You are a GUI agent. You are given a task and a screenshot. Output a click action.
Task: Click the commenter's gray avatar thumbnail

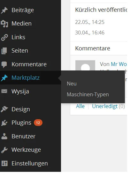click(x=85, y=65)
